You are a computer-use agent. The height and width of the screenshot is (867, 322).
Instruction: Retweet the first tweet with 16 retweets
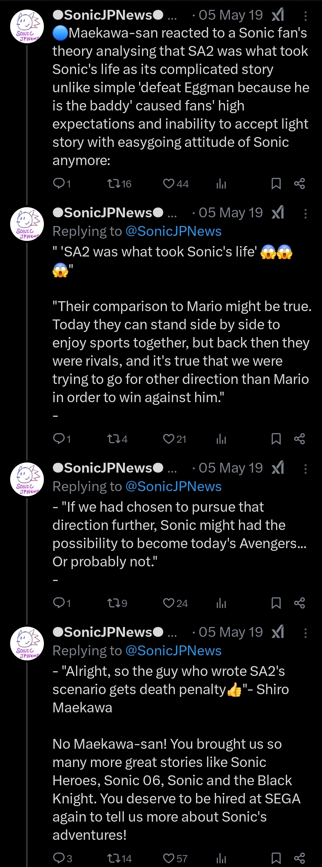click(114, 183)
